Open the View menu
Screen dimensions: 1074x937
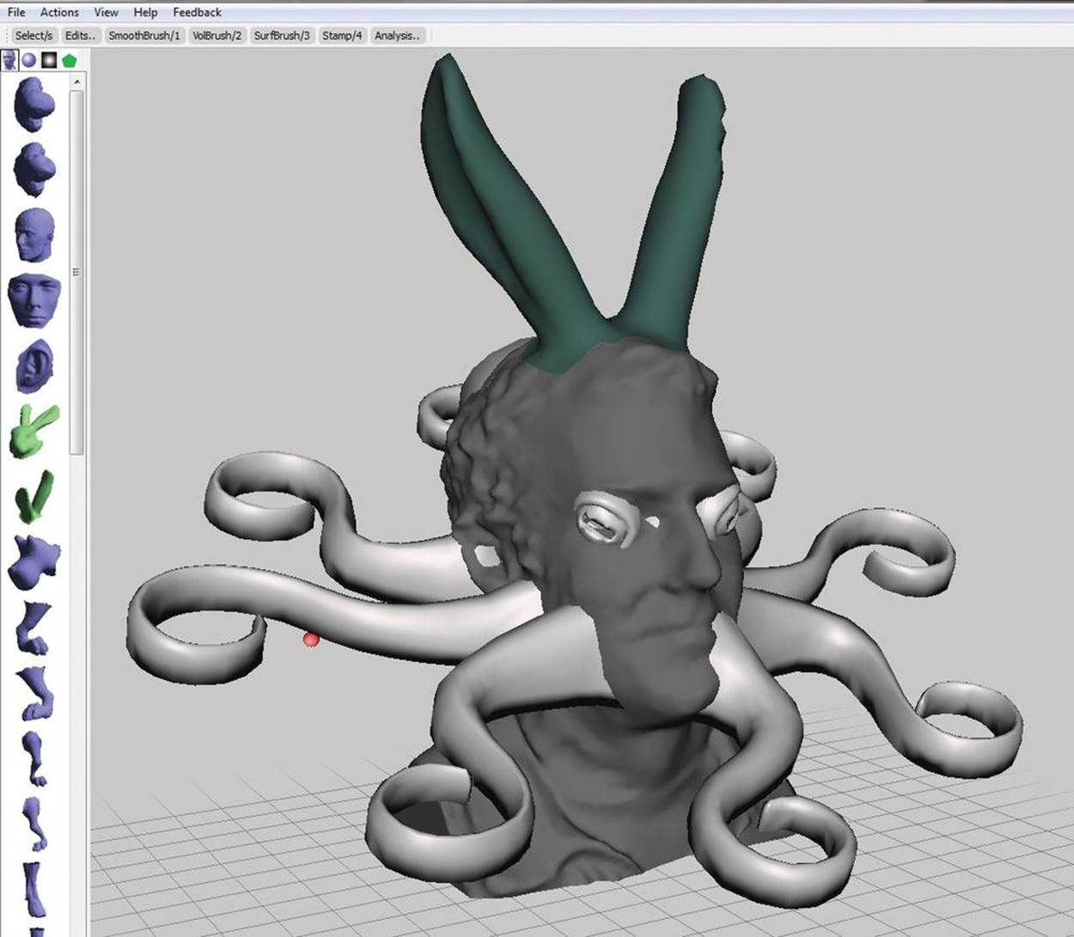pos(106,12)
